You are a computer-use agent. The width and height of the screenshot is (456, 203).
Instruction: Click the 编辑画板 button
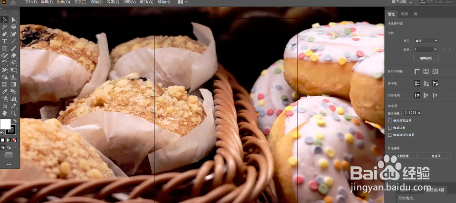click(x=426, y=58)
